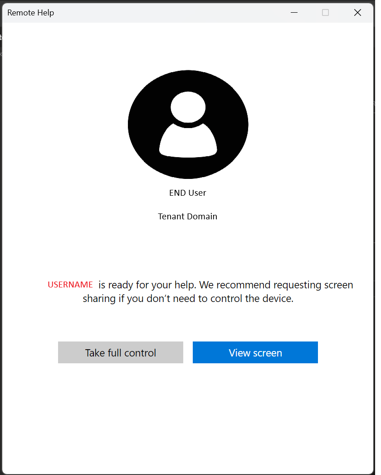Select the Tenant Domain label

tap(187, 217)
